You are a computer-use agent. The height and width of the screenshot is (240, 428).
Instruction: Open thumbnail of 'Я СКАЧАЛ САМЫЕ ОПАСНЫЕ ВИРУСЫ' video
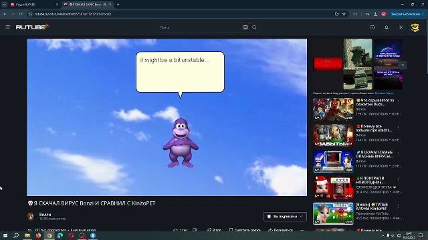(x=333, y=161)
